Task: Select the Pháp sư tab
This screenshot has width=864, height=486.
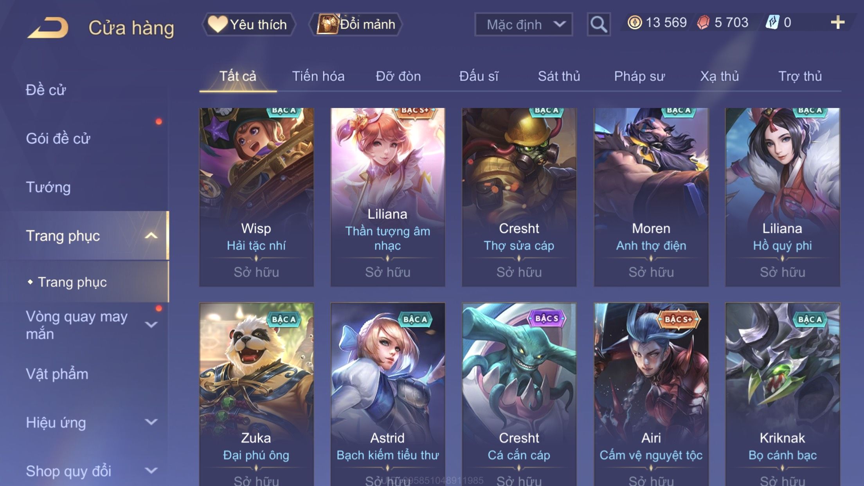Action: point(639,76)
